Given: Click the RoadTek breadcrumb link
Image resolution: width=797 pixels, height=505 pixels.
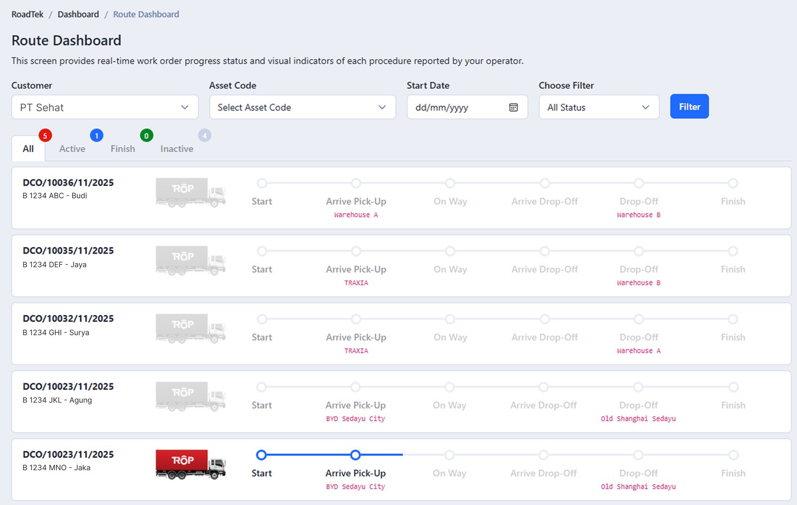Looking at the screenshot, I should [x=27, y=14].
